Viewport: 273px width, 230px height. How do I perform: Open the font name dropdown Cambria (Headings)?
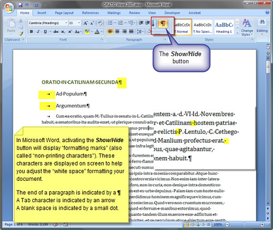coord(48,23)
